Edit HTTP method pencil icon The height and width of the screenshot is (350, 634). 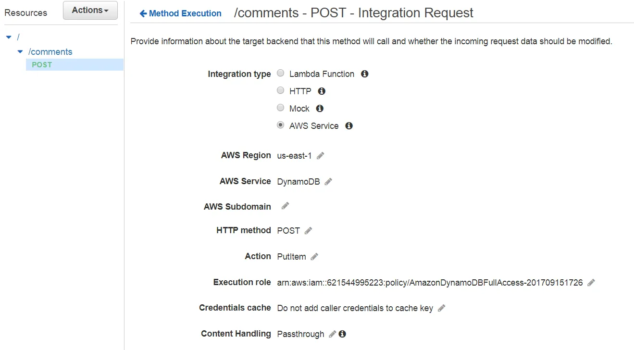308,231
